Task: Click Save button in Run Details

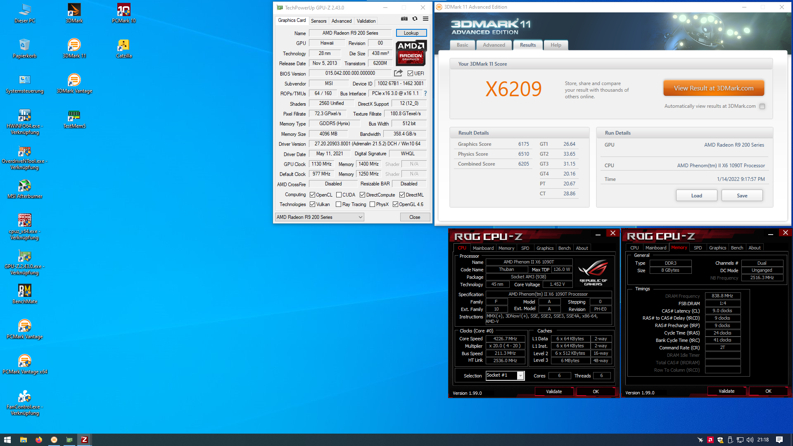Action: pos(742,196)
